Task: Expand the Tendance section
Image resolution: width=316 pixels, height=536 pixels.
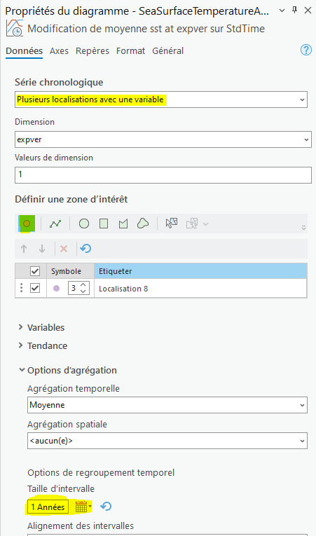Action: [x=22, y=345]
